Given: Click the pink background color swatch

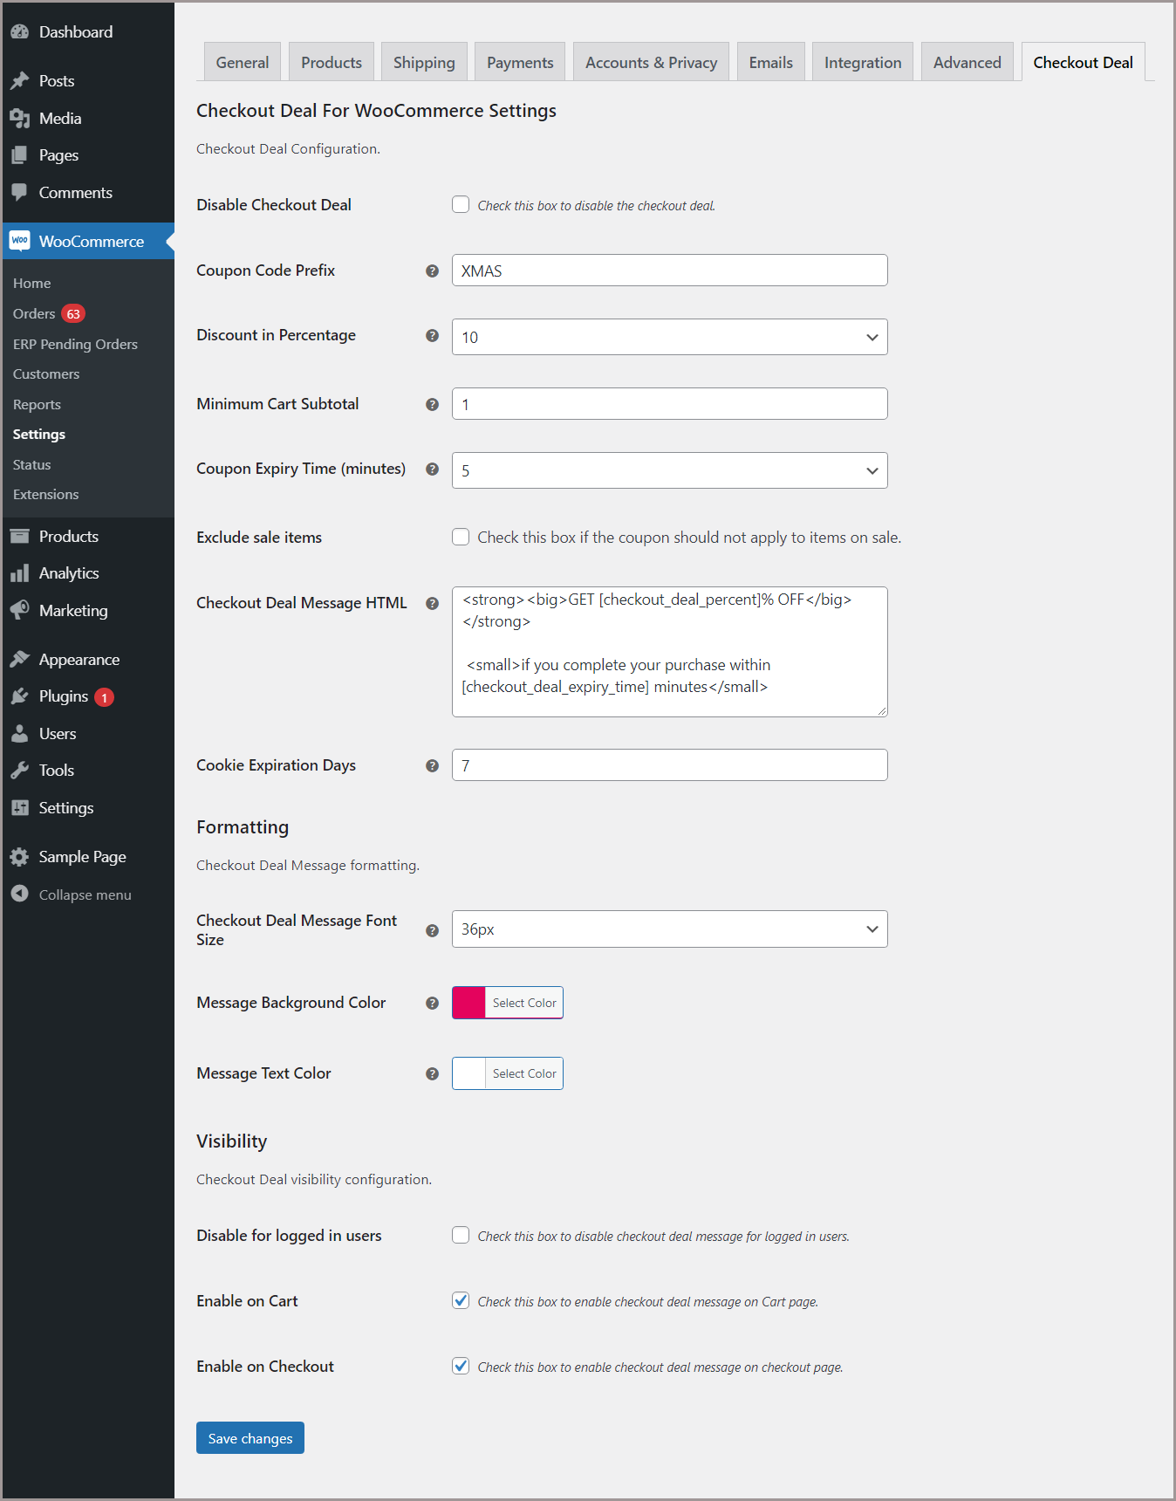Looking at the screenshot, I should tap(468, 1003).
